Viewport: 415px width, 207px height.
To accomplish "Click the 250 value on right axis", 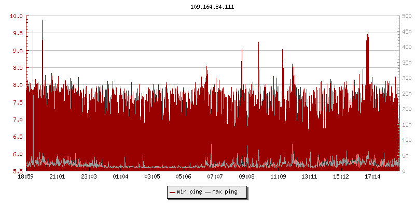I will [407, 93].
